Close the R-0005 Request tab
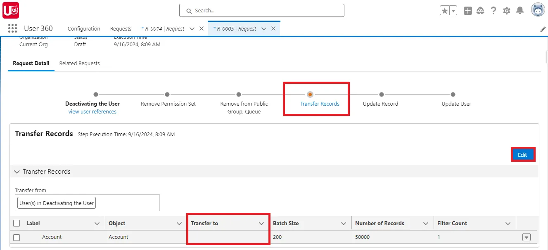 point(273,28)
